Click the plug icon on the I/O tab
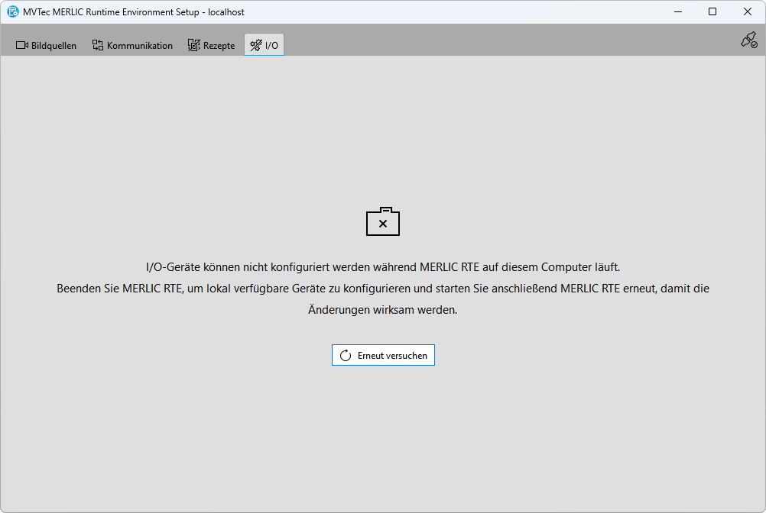 (x=256, y=46)
